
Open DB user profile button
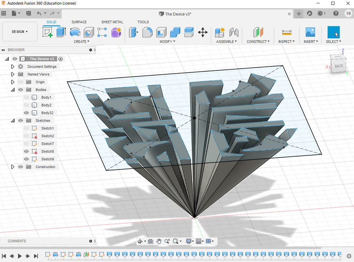[x=349, y=13]
